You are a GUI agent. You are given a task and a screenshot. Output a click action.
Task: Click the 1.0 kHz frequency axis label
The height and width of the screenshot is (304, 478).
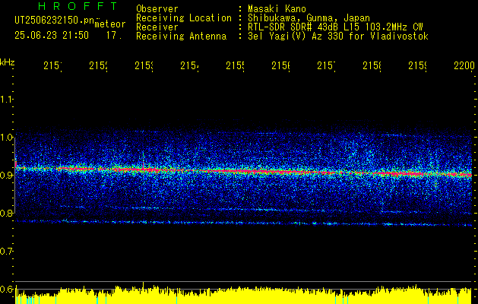(x=6, y=138)
